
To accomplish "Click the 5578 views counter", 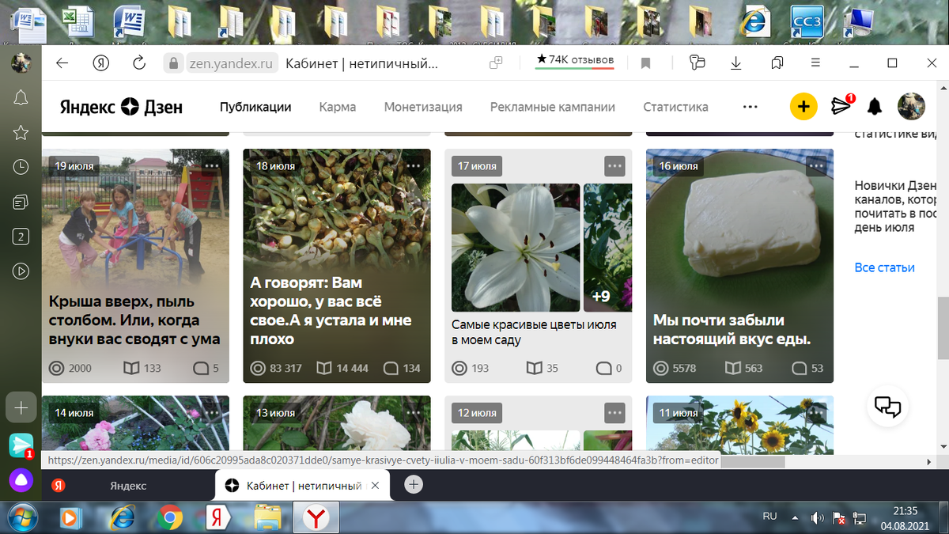I will (675, 368).
